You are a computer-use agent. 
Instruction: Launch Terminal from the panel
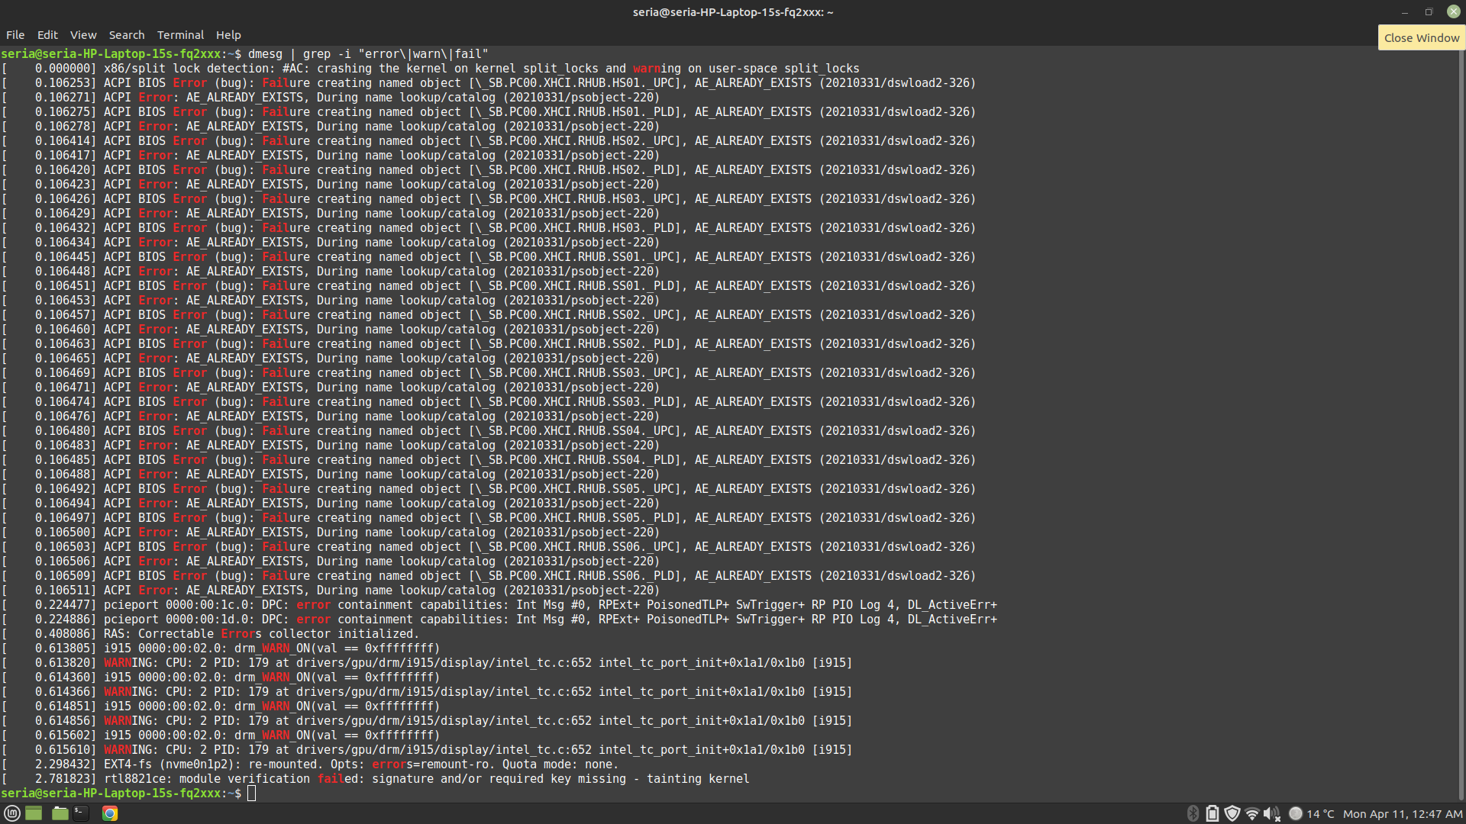81,813
